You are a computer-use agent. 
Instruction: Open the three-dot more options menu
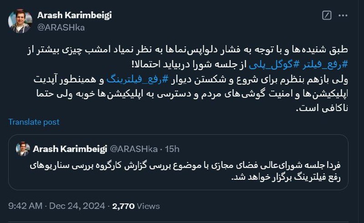click(x=343, y=15)
